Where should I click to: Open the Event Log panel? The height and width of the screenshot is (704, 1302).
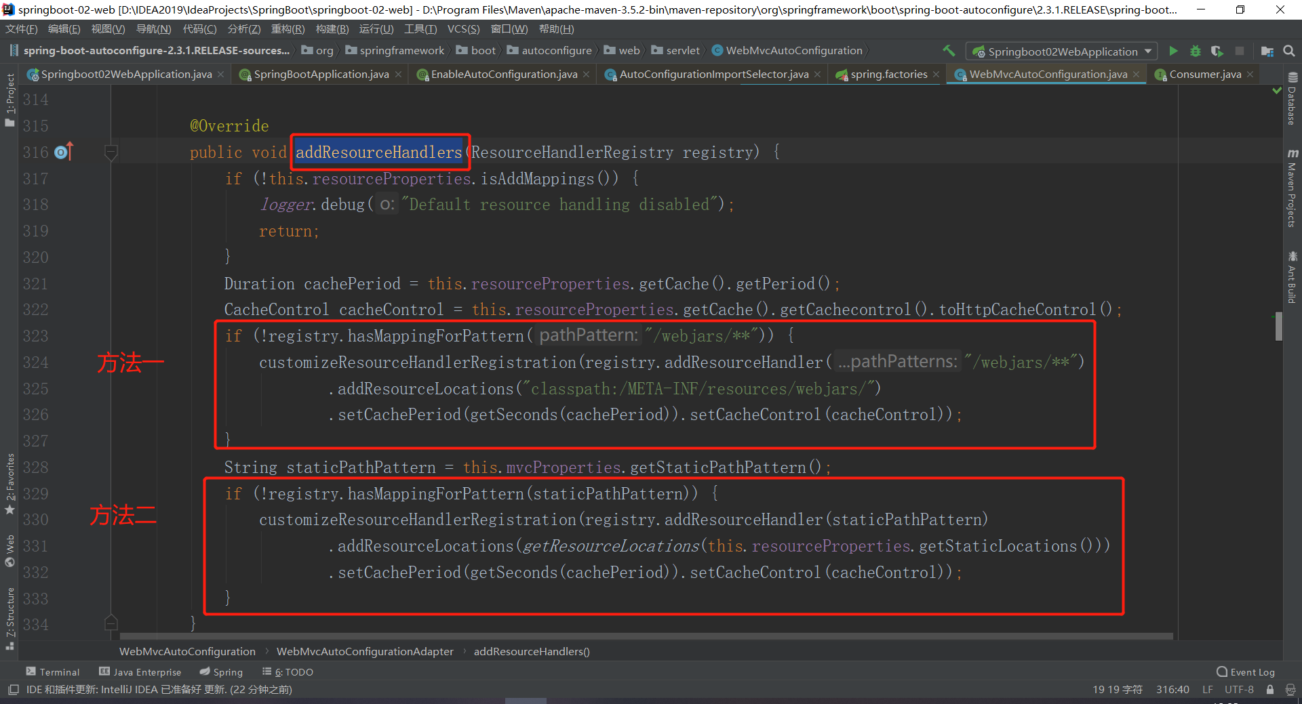click(x=1246, y=672)
